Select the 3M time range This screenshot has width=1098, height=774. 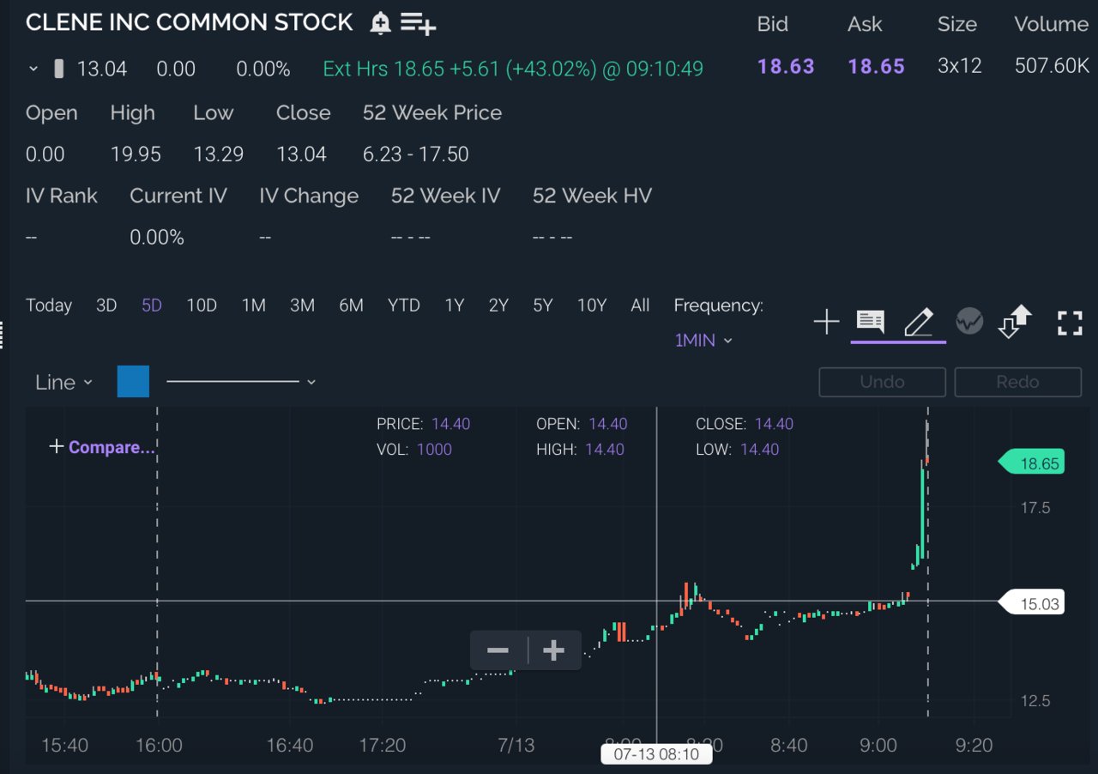[x=302, y=305]
